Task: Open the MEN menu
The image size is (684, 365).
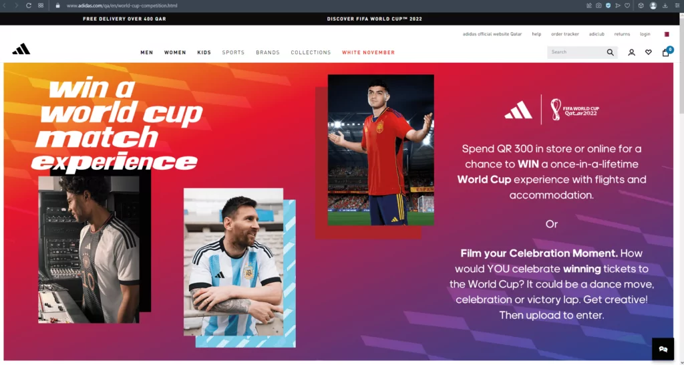Action: [x=146, y=52]
